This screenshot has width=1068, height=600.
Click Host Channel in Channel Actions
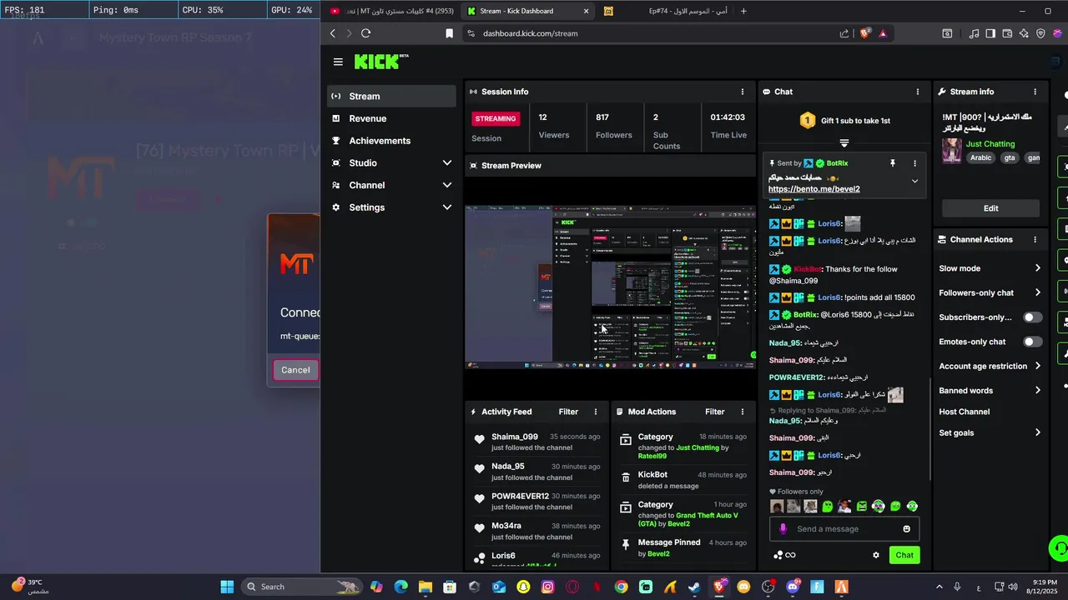(964, 412)
